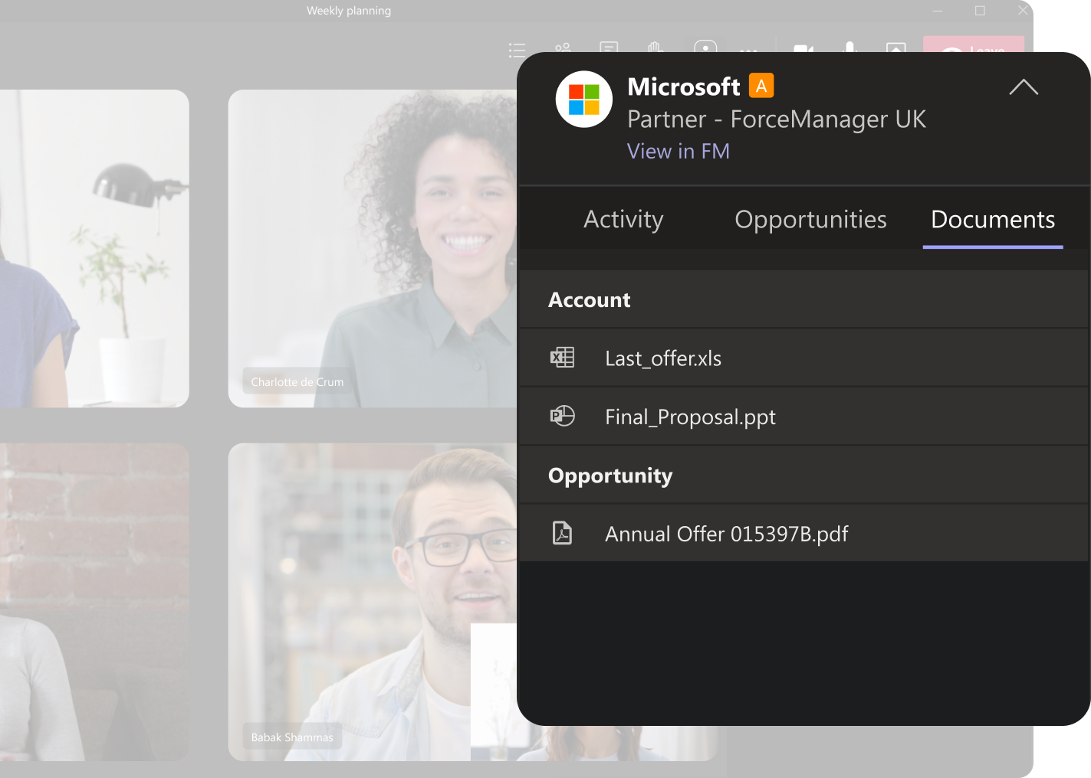Switch to the Activity tab
Image resolution: width=1091 pixels, height=778 pixels.
pos(623,220)
